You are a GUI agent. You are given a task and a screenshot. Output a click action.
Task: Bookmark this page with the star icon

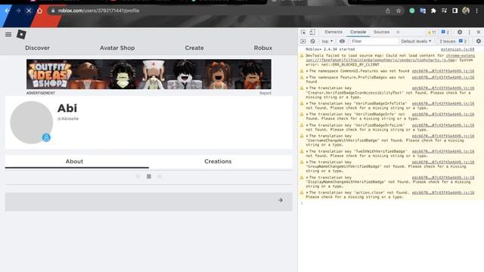tap(399, 11)
